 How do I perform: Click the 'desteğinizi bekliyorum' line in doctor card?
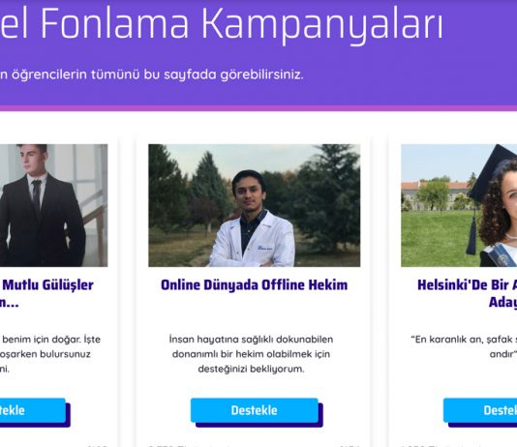(251, 369)
